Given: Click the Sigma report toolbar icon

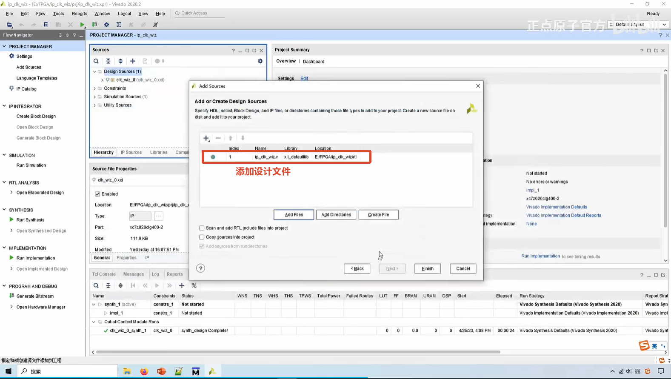Looking at the screenshot, I should pyautogui.click(x=119, y=25).
